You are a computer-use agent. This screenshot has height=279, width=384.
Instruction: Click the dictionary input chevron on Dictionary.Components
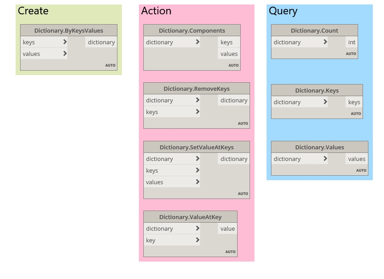tap(197, 42)
